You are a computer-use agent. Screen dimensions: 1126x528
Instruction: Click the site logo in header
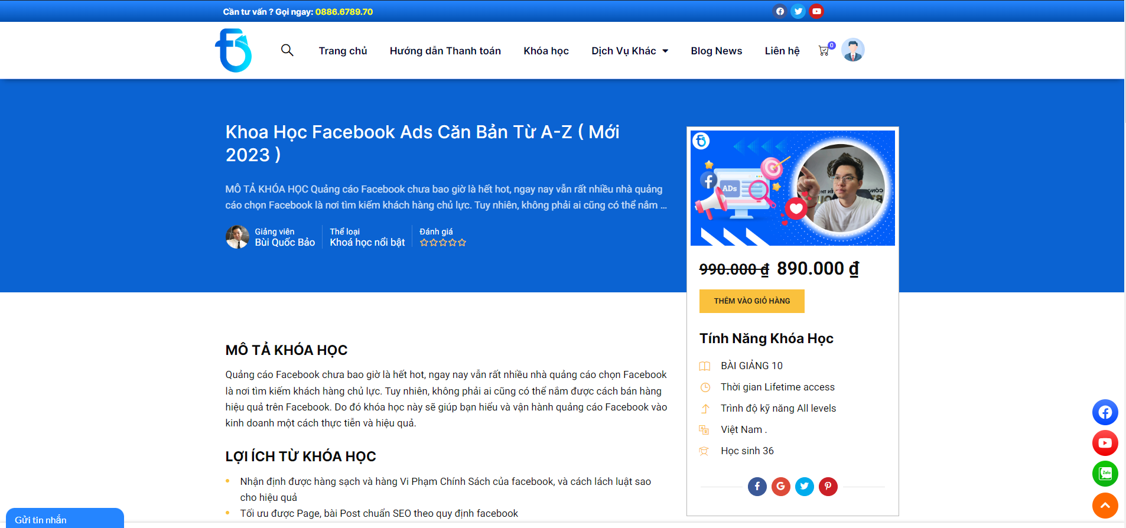tap(233, 50)
